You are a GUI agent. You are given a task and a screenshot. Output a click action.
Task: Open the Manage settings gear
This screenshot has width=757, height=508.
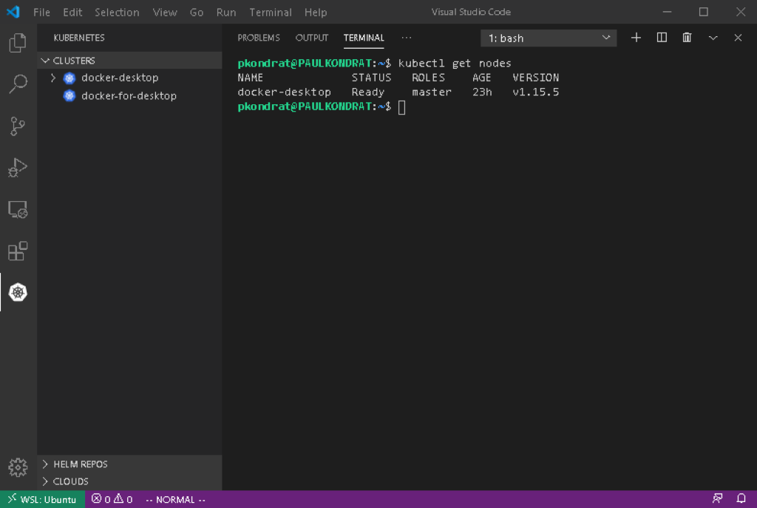17,467
